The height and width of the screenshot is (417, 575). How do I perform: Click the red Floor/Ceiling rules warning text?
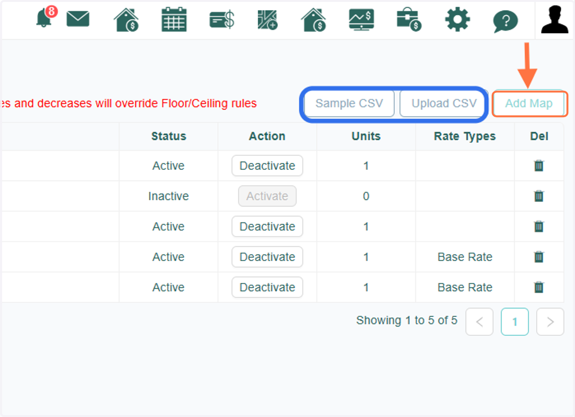[x=128, y=103]
